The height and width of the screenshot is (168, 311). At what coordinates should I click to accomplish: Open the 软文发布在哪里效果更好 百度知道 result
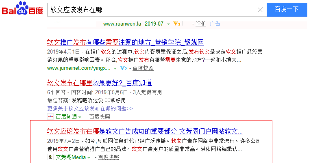pyautogui.click(x=99, y=83)
